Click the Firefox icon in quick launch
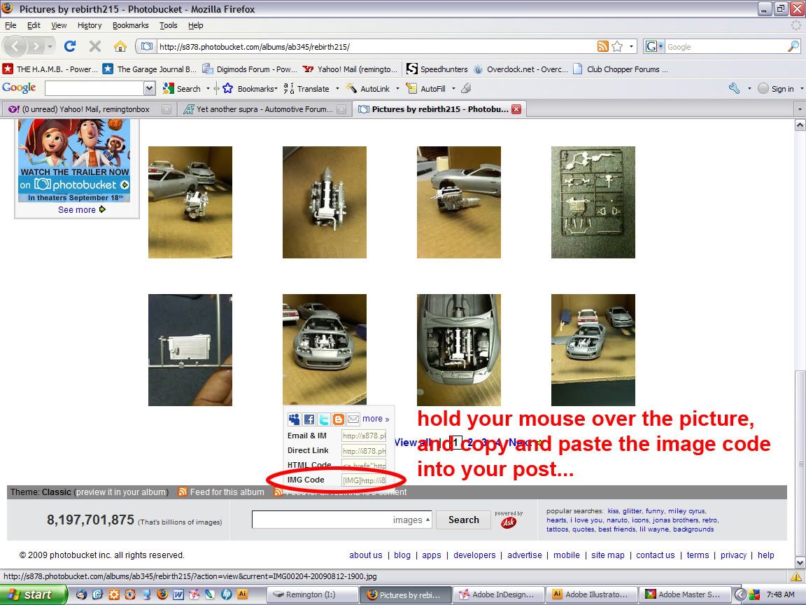Image resolution: width=806 pixels, height=605 pixels. coord(162,594)
